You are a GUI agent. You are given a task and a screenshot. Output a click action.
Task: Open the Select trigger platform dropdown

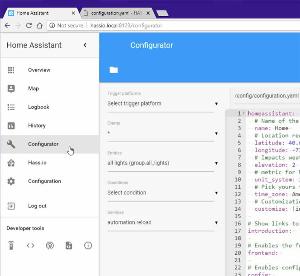tap(162, 104)
